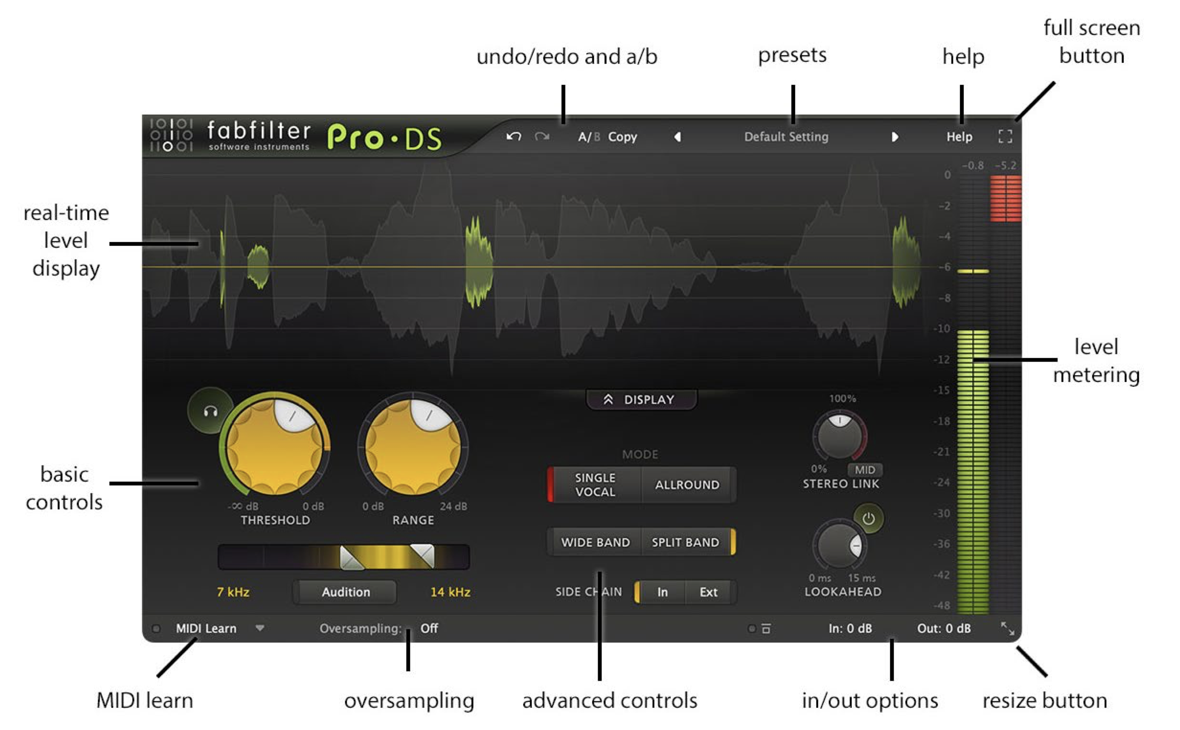Click the Copy button next to A/B
This screenshot has width=1180, height=730.
click(x=622, y=137)
